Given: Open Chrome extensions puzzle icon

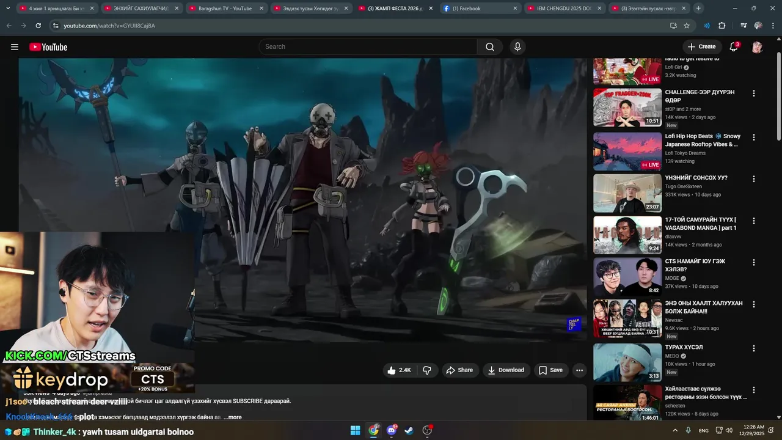Looking at the screenshot, I should coord(722,26).
